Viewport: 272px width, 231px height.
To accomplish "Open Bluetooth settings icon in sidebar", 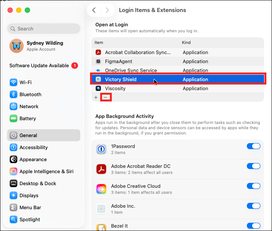I will (14, 94).
